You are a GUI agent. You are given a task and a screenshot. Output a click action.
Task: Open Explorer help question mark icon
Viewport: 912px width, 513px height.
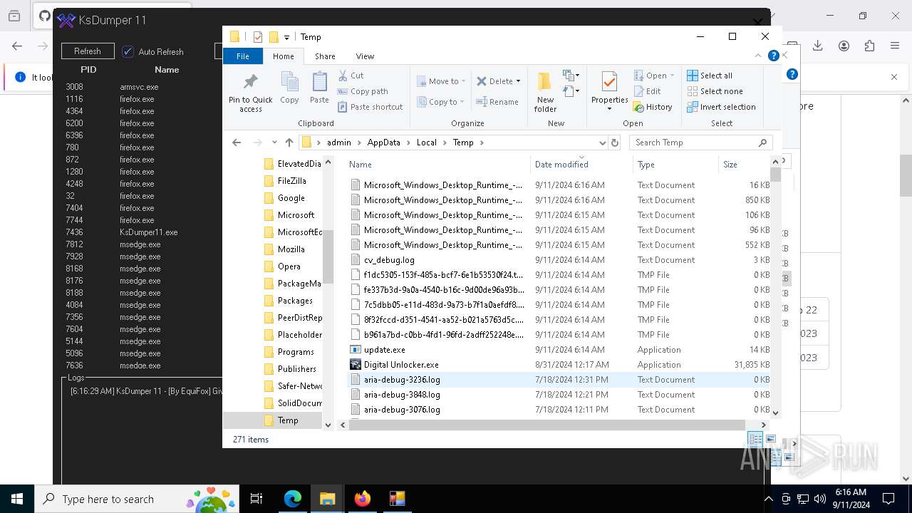click(x=773, y=56)
